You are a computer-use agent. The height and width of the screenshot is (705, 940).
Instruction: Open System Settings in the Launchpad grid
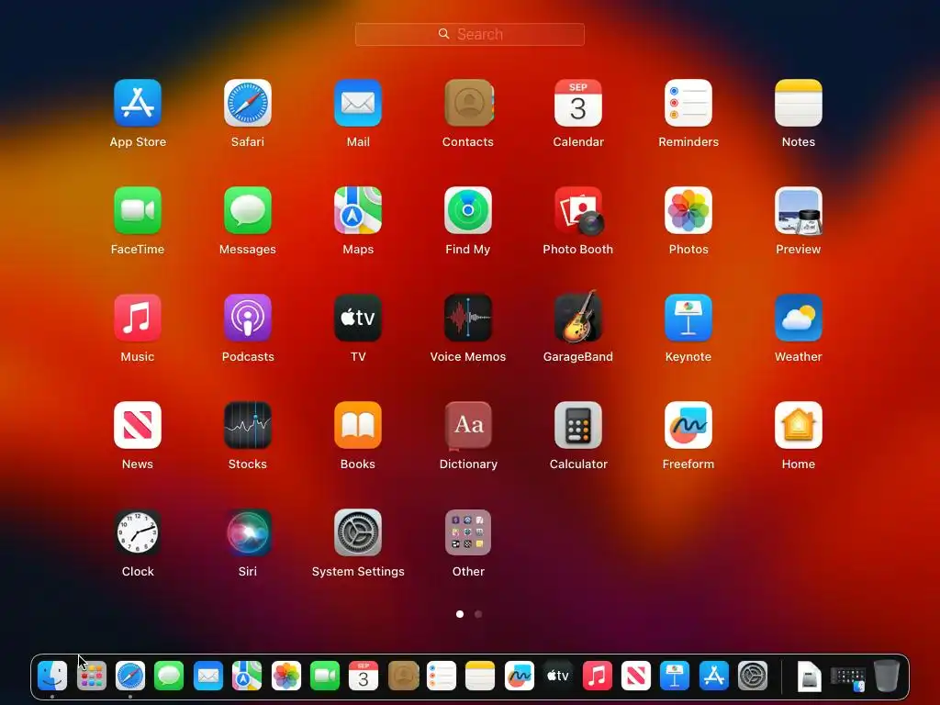point(358,532)
